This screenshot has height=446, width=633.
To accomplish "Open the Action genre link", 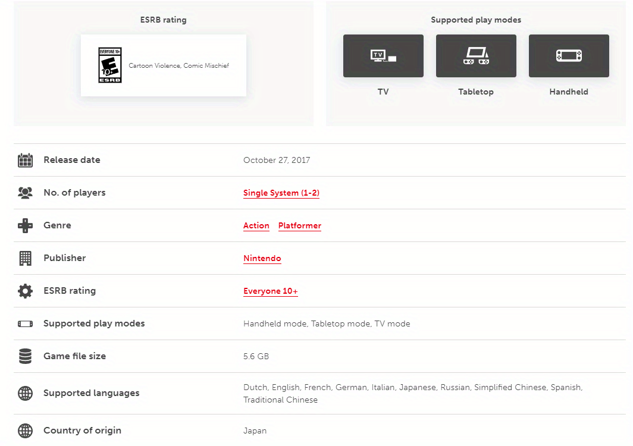I will click(x=256, y=226).
